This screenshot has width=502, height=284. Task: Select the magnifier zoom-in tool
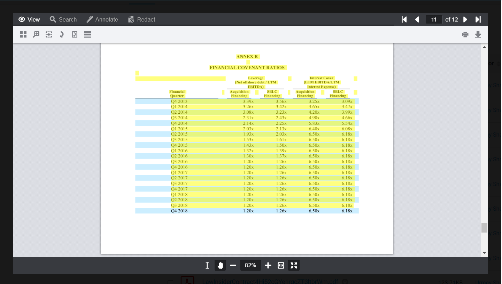(x=36, y=34)
